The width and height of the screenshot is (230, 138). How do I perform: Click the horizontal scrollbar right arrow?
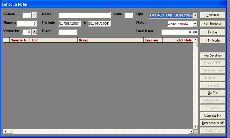(x=191, y=132)
